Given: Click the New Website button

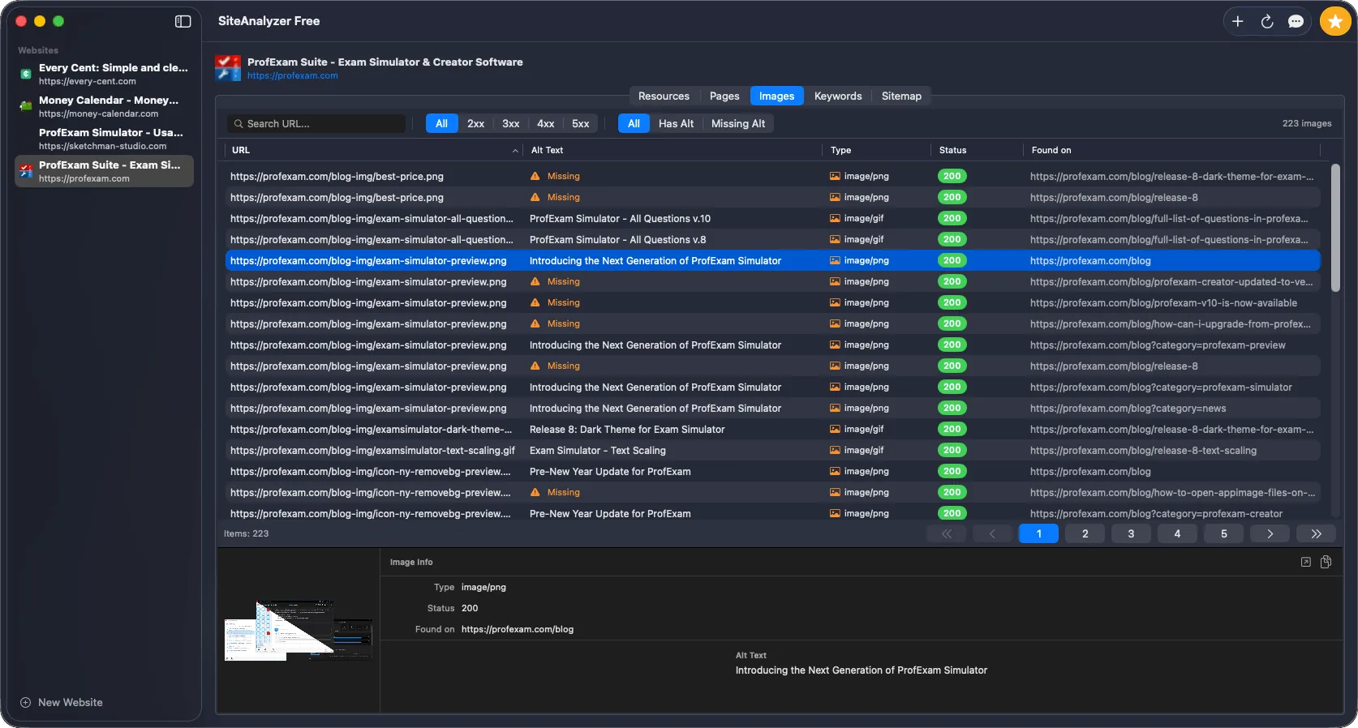Looking at the screenshot, I should pos(62,703).
